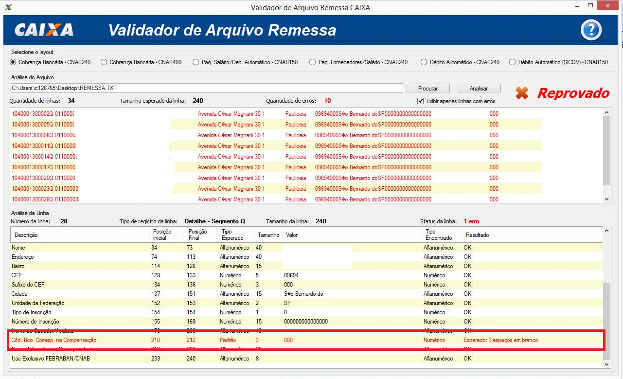Sort by the Descrição column header

coord(80,235)
